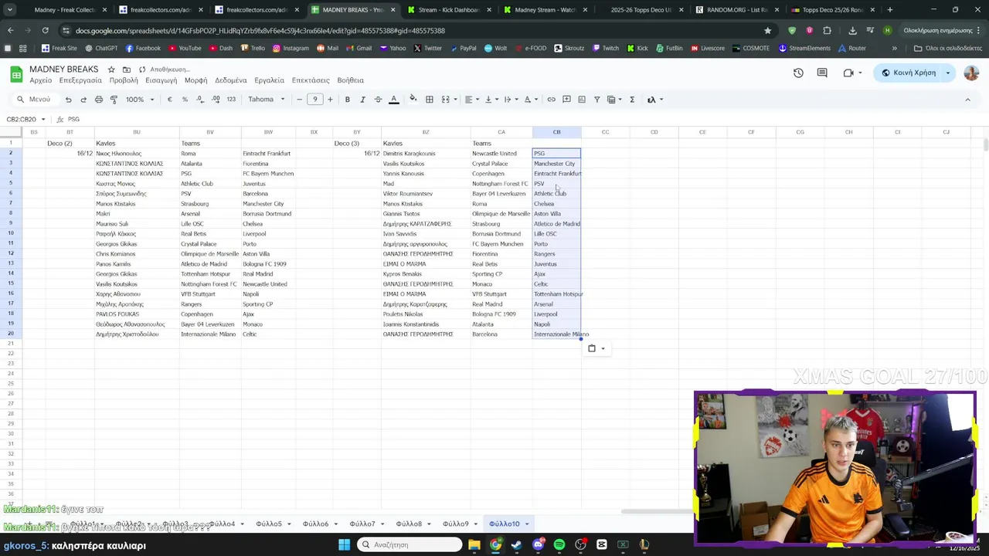
Task: Open the Βοήθεια menu
Action: [351, 80]
